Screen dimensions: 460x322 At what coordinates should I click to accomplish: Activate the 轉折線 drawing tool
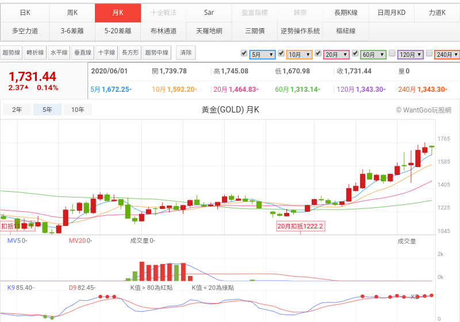(x=35, y=53)
